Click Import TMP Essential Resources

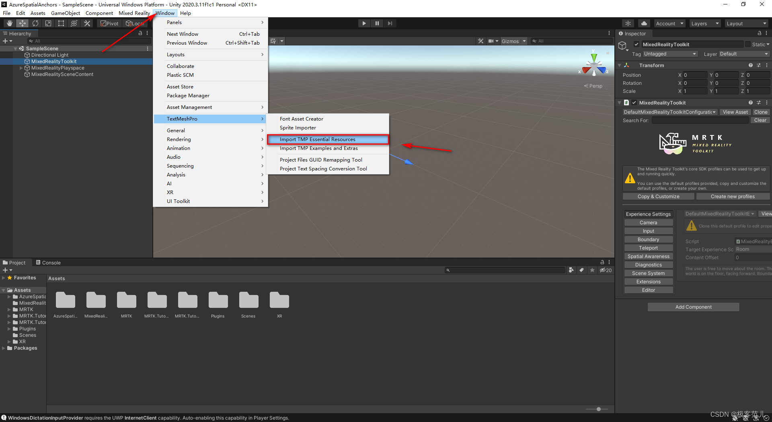[x=328, y=139]
